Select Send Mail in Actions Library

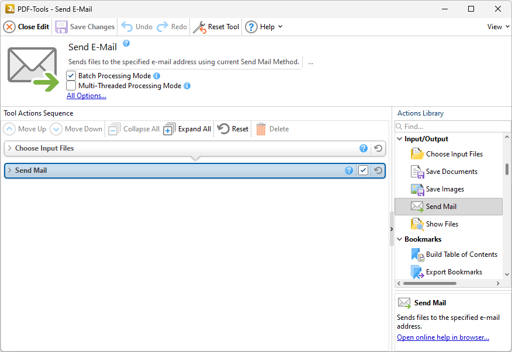click(449, 207)
